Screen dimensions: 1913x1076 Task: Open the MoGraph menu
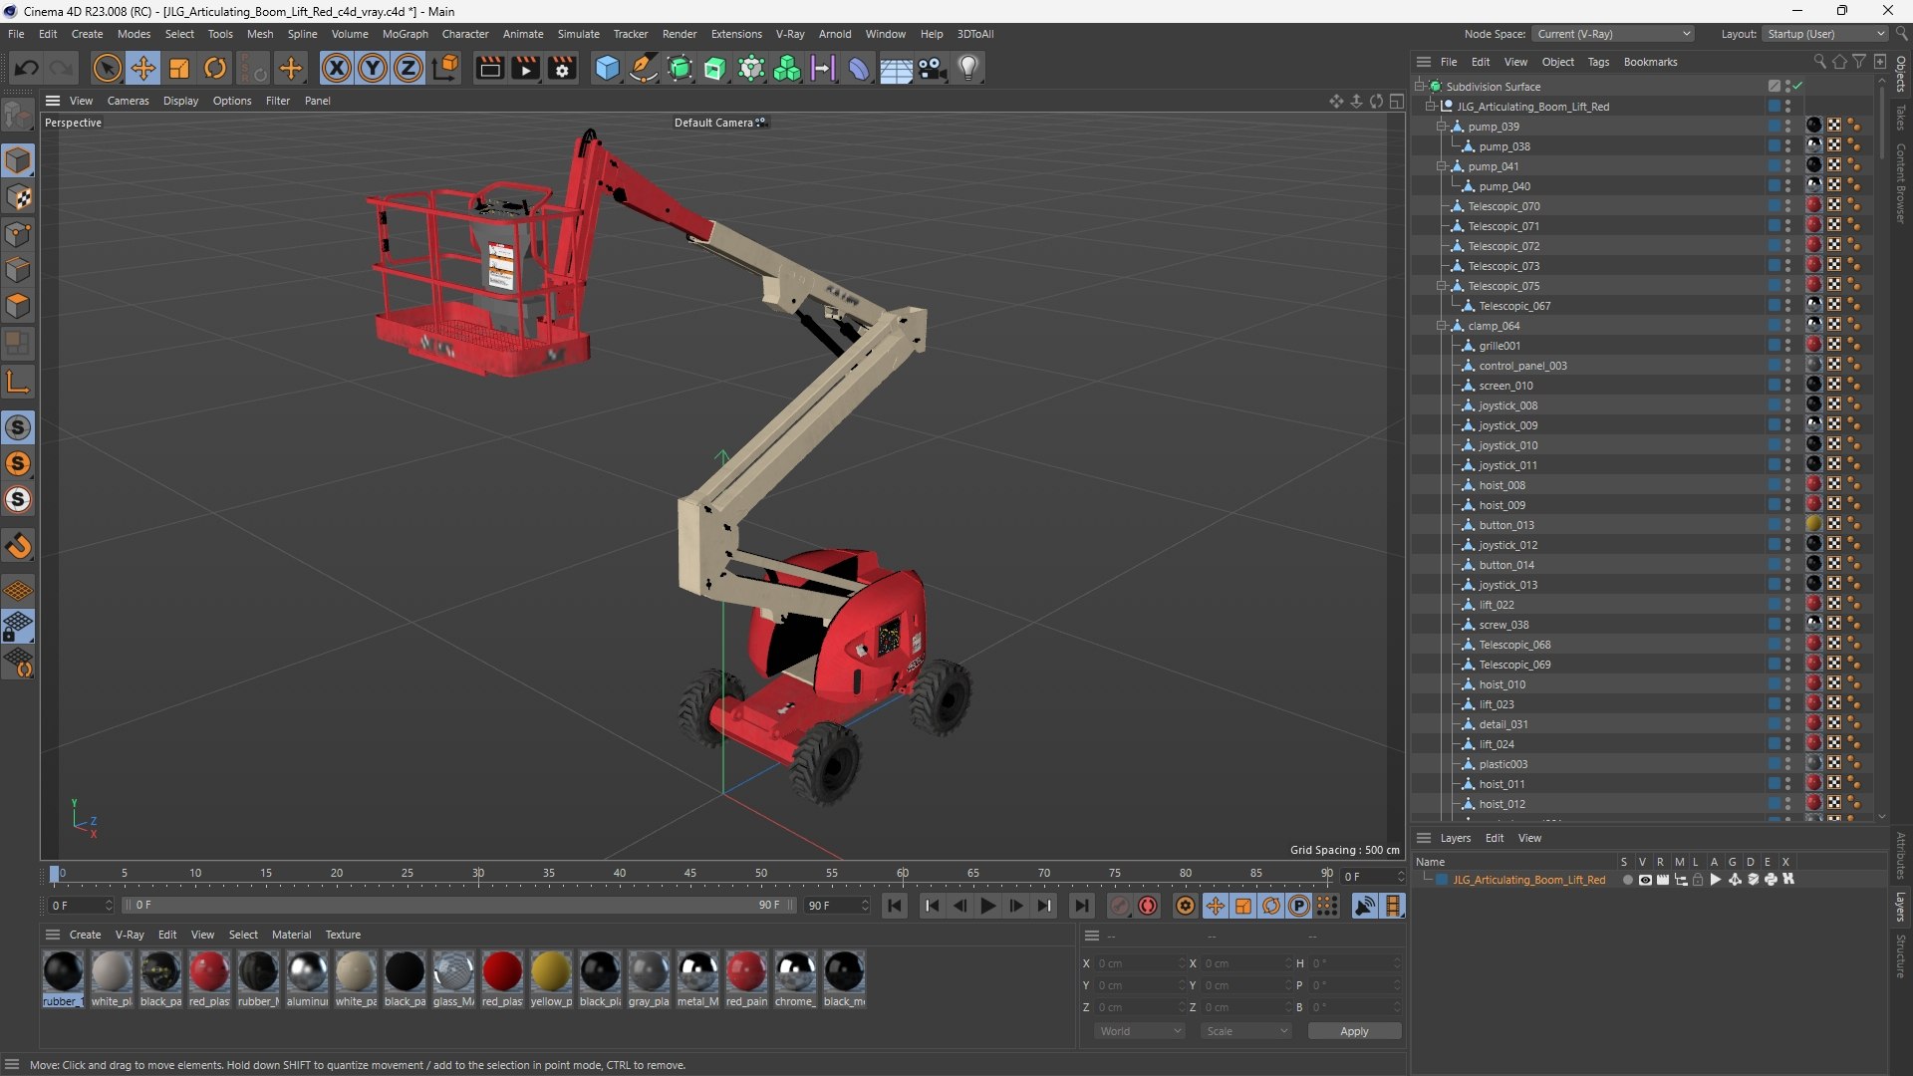point(405,34)
